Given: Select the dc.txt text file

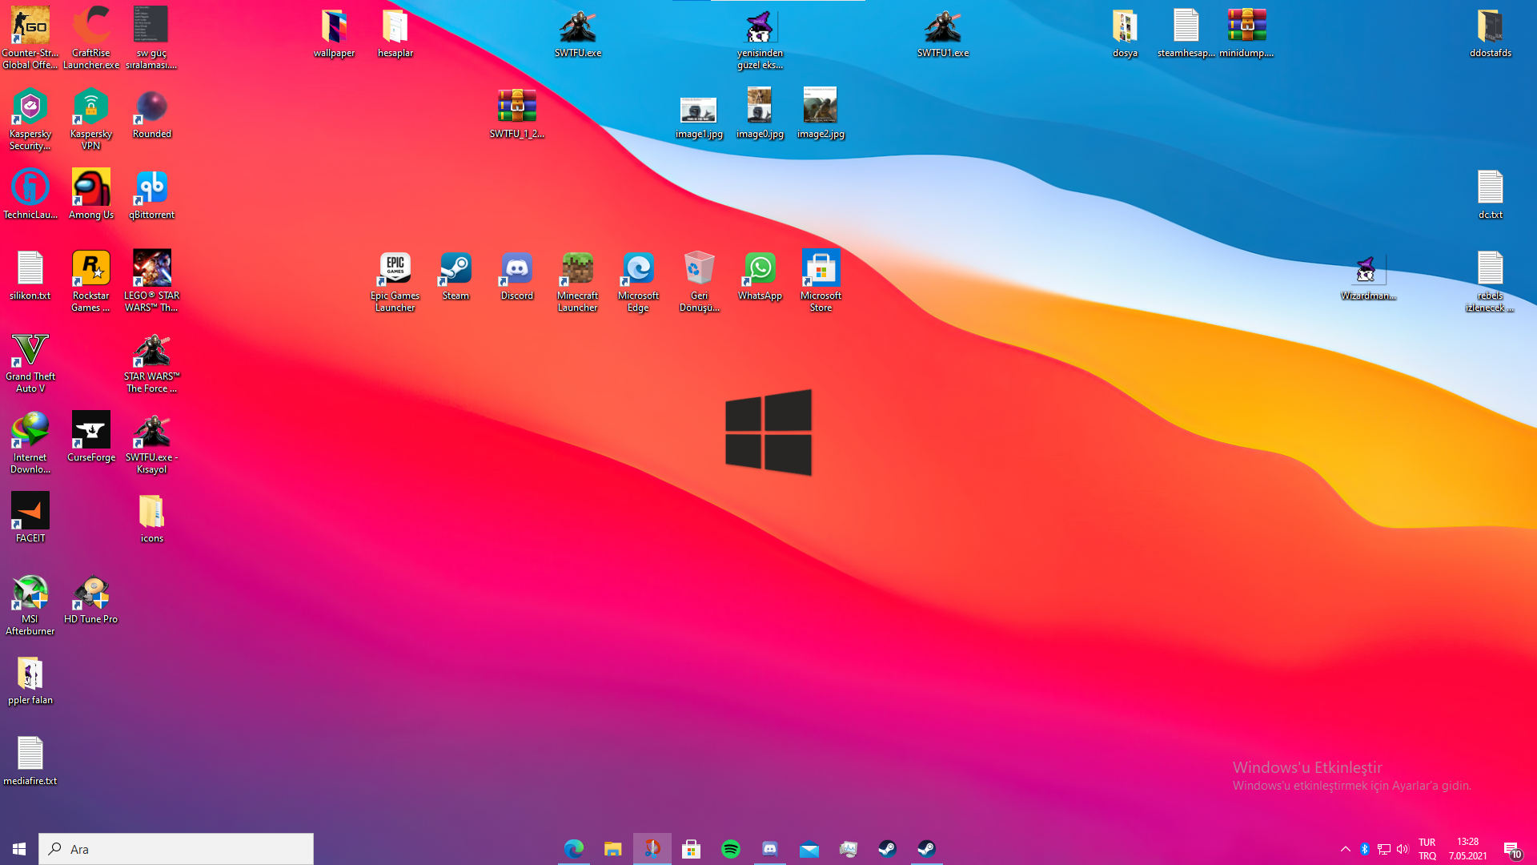Looking at the screenshot, I should pos(1491,194).
